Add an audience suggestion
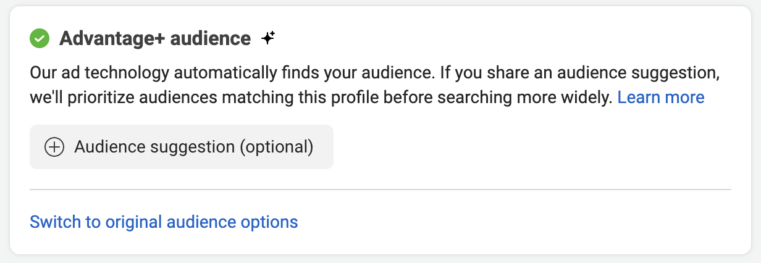This screenshot has width=761, height=263. point(181,147)
